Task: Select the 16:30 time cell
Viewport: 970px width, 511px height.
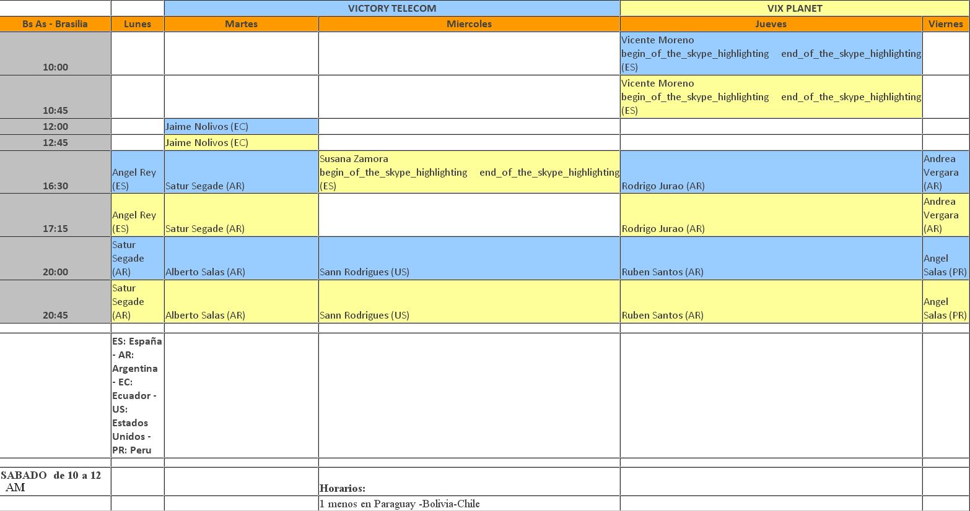Action: click(55, 172)
